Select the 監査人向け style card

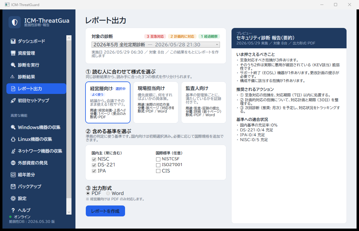pyautogui.click(x=204, y=102)
